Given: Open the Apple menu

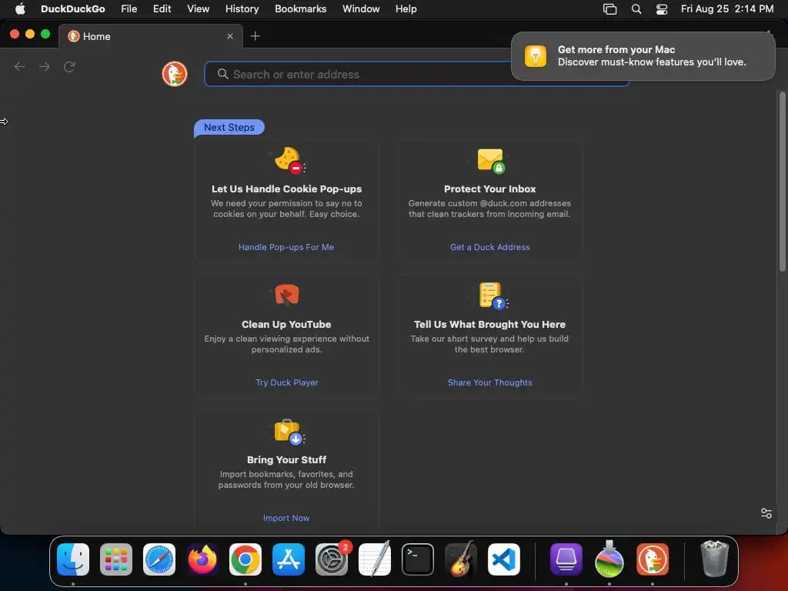Looking at the screenshot, I should coord(20,8).
